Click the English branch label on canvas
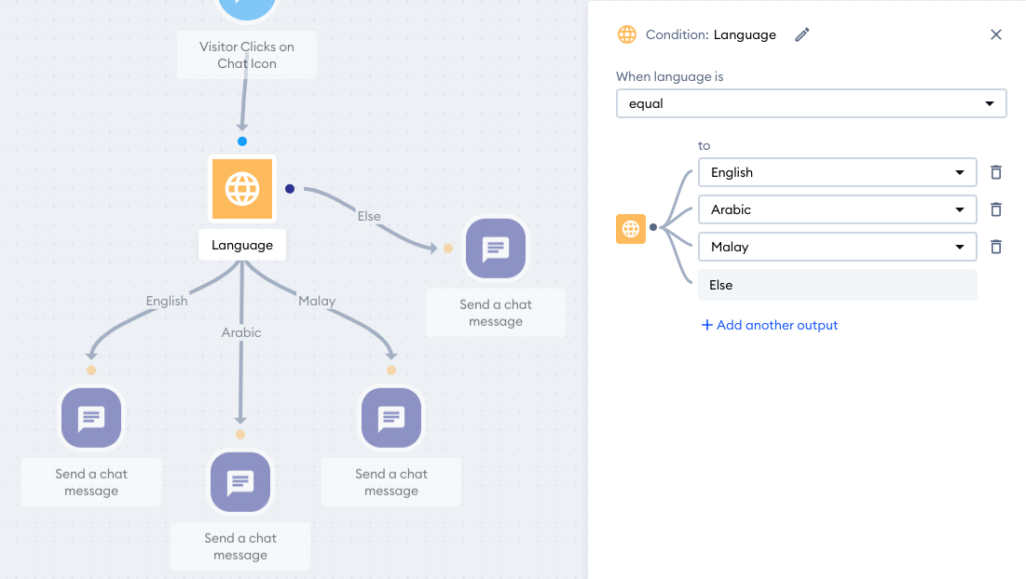This screenshot has width=1026, height=579. pyautogui.click(x=167, y=301)
